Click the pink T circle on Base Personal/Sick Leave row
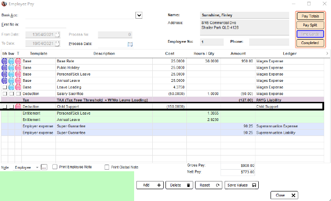 [x=18, y=74]
